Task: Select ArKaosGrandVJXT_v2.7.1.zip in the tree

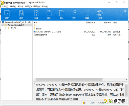Action: click(18, 22)
